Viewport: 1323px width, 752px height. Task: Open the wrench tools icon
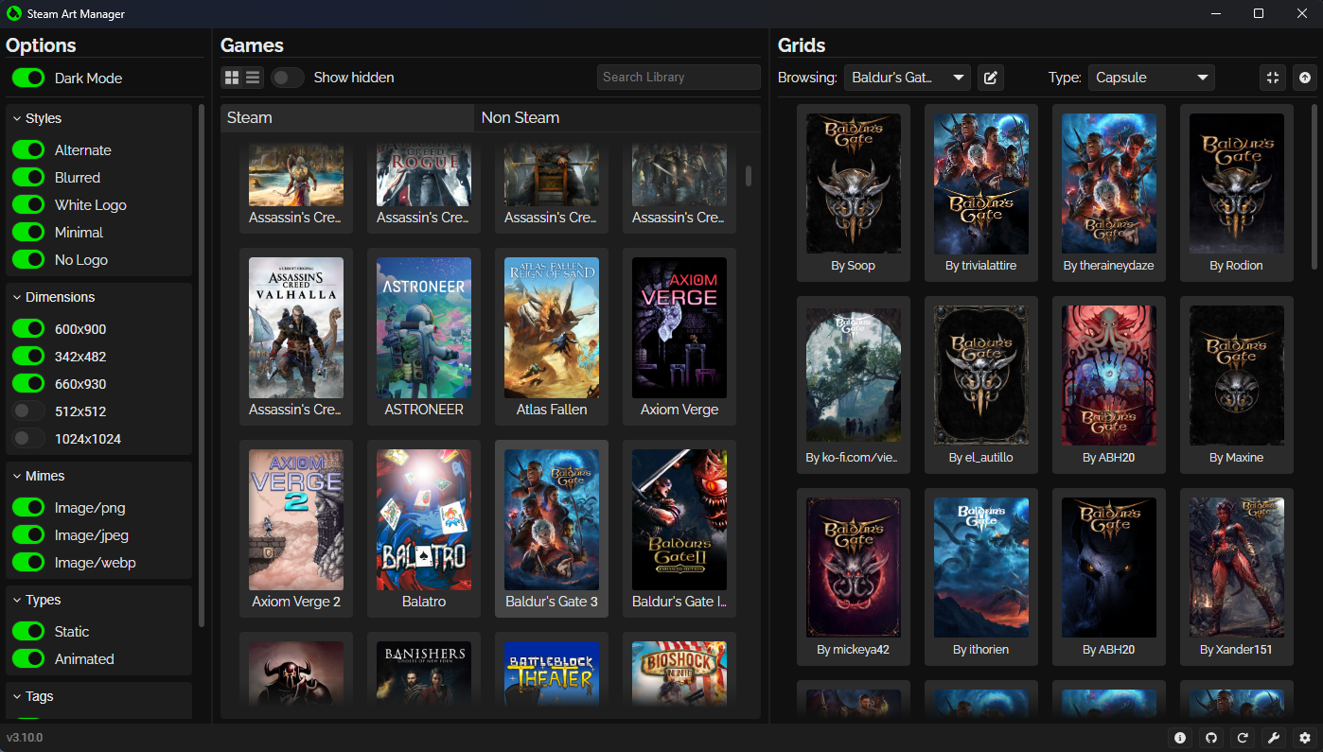pyautogui.click(x=1274, y=738)
